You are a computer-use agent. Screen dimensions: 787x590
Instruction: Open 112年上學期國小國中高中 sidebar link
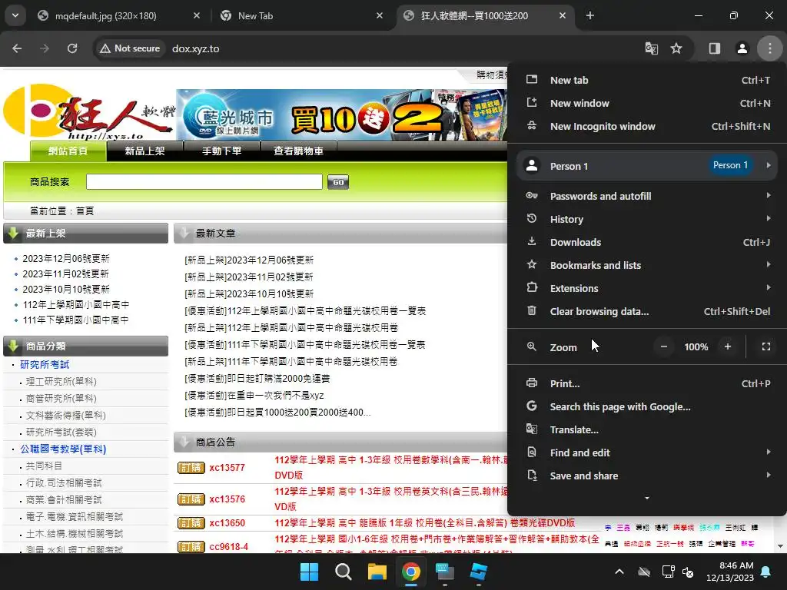click(76, 305)
